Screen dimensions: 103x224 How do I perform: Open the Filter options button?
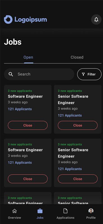click(x=89, y=74)
